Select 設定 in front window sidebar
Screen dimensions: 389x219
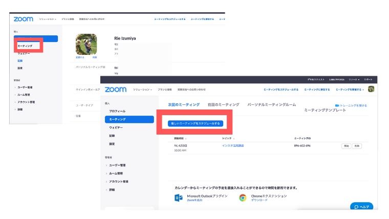[112, 144]
